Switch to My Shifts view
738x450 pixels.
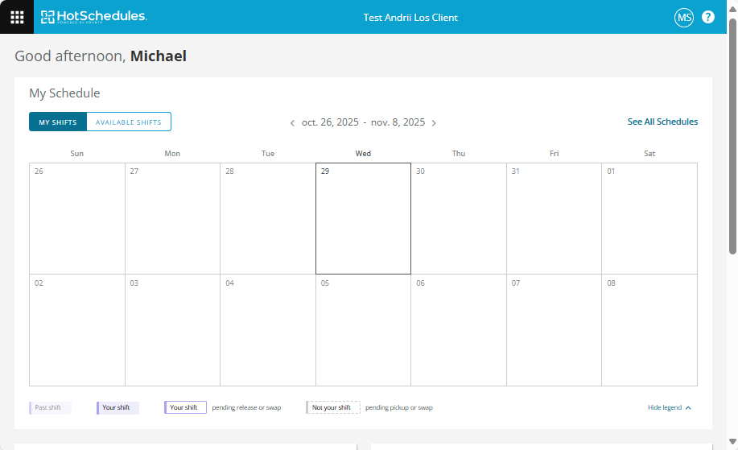pyautogui.click(x=58, y=122)
